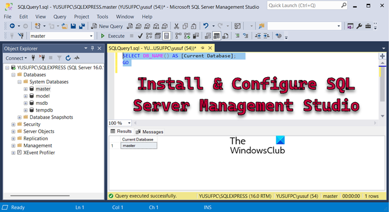This screenshot has height=212, width=390.
Task: Switch output to Results to Grid
Action: (x=217, y=36)
